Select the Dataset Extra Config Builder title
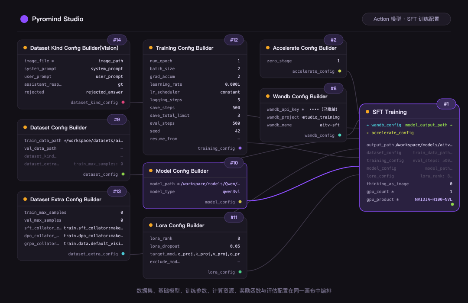Viewport: 468px width, 303px height. click(x=66, y=200)
